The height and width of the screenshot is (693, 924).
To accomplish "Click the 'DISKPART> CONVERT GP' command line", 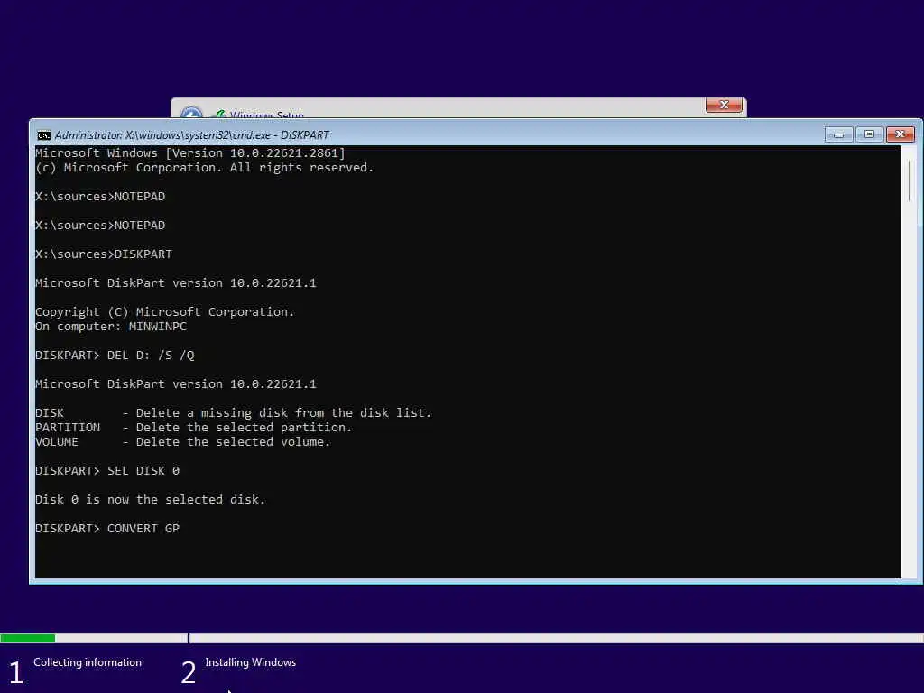I will coord(107,529).
